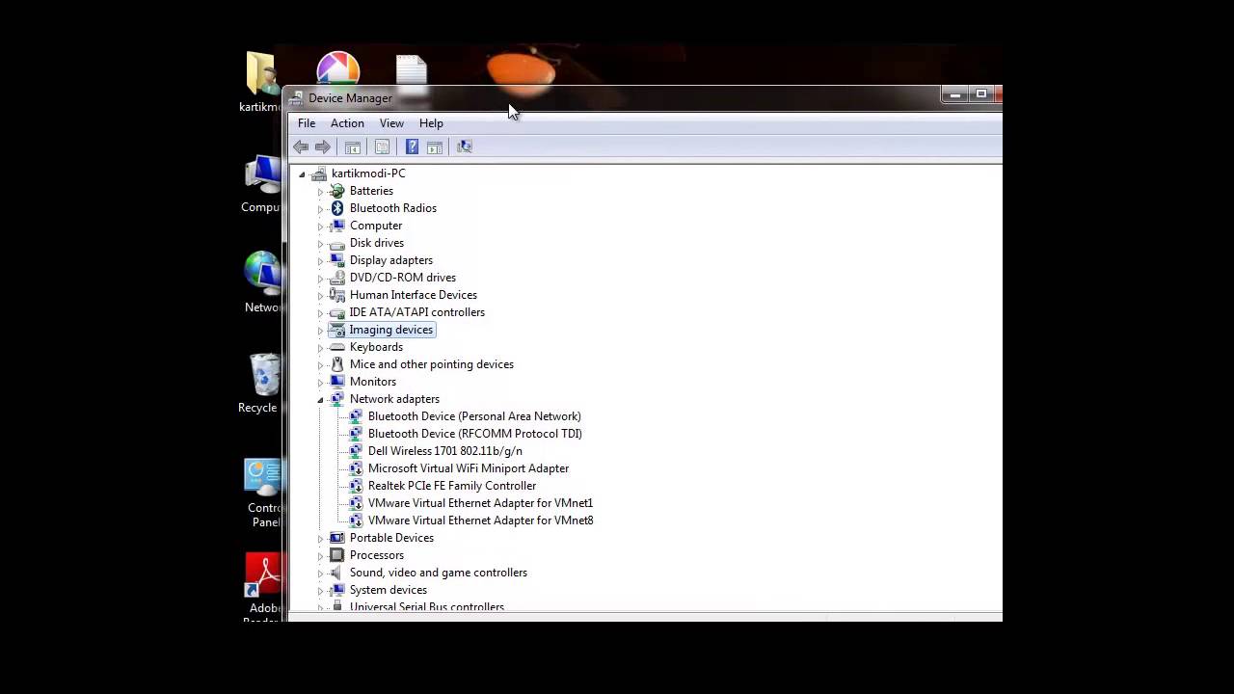Click the Realtek PCIe FE Family Controller icon
Image resolution: width=1234 pixels, height=694 pixels.
(355, 486)
